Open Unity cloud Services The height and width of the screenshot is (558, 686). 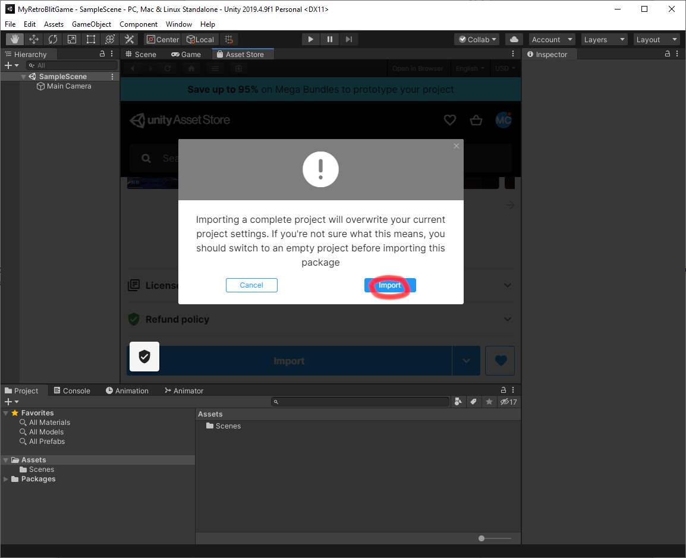(514, 39)
